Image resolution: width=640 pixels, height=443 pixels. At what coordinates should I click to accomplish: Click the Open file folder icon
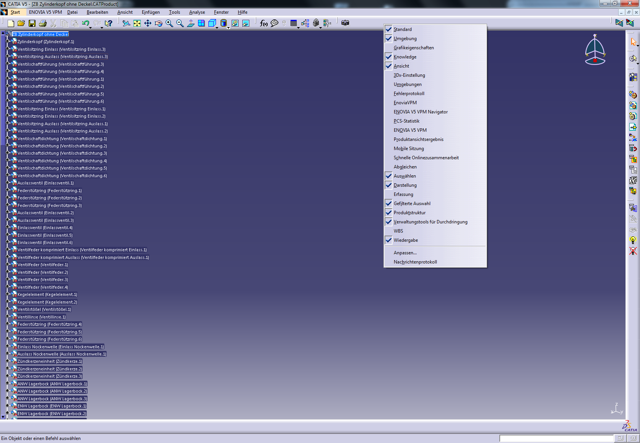pos(21,23)
